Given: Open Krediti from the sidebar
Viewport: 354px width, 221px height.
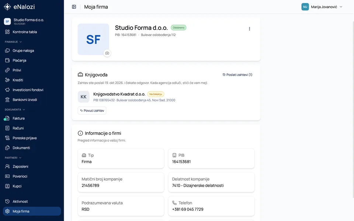Looking at the screenshot, I should coord(32,80).
